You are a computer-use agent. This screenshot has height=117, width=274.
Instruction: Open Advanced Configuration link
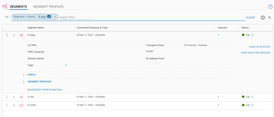pyautogui.click(x=45, y=90)
